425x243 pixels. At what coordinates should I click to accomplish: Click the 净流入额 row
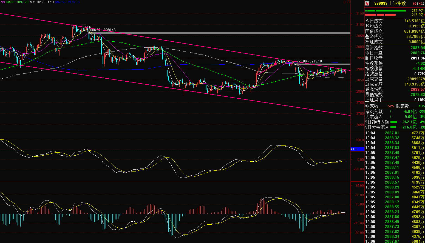[x=395, y=112]
